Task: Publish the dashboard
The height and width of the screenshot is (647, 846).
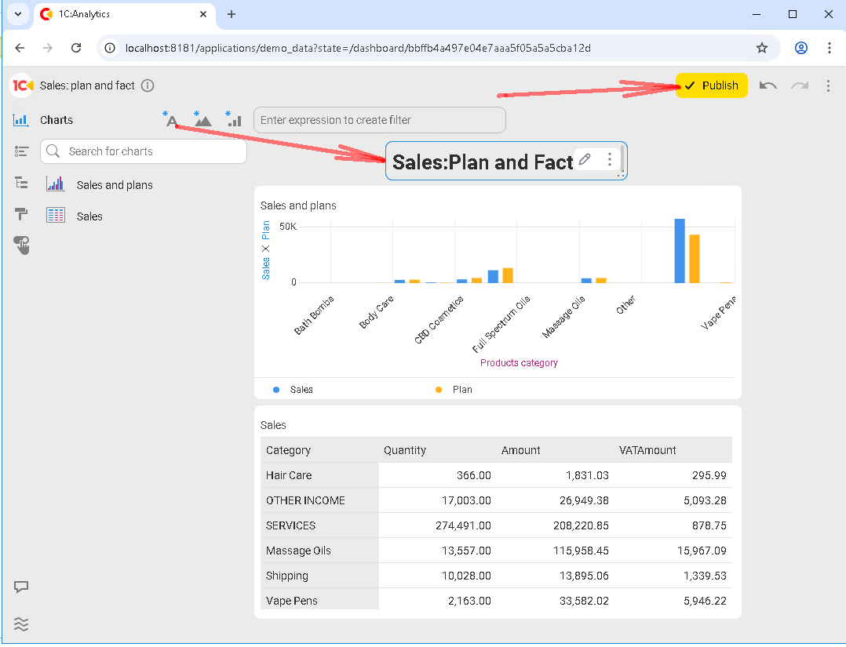Action: 712,85
